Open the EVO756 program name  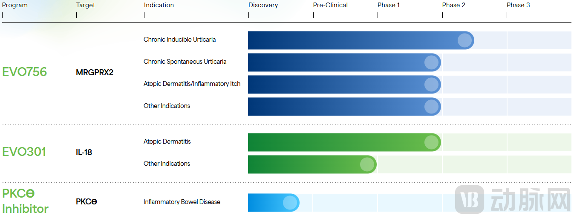[25, 72]
